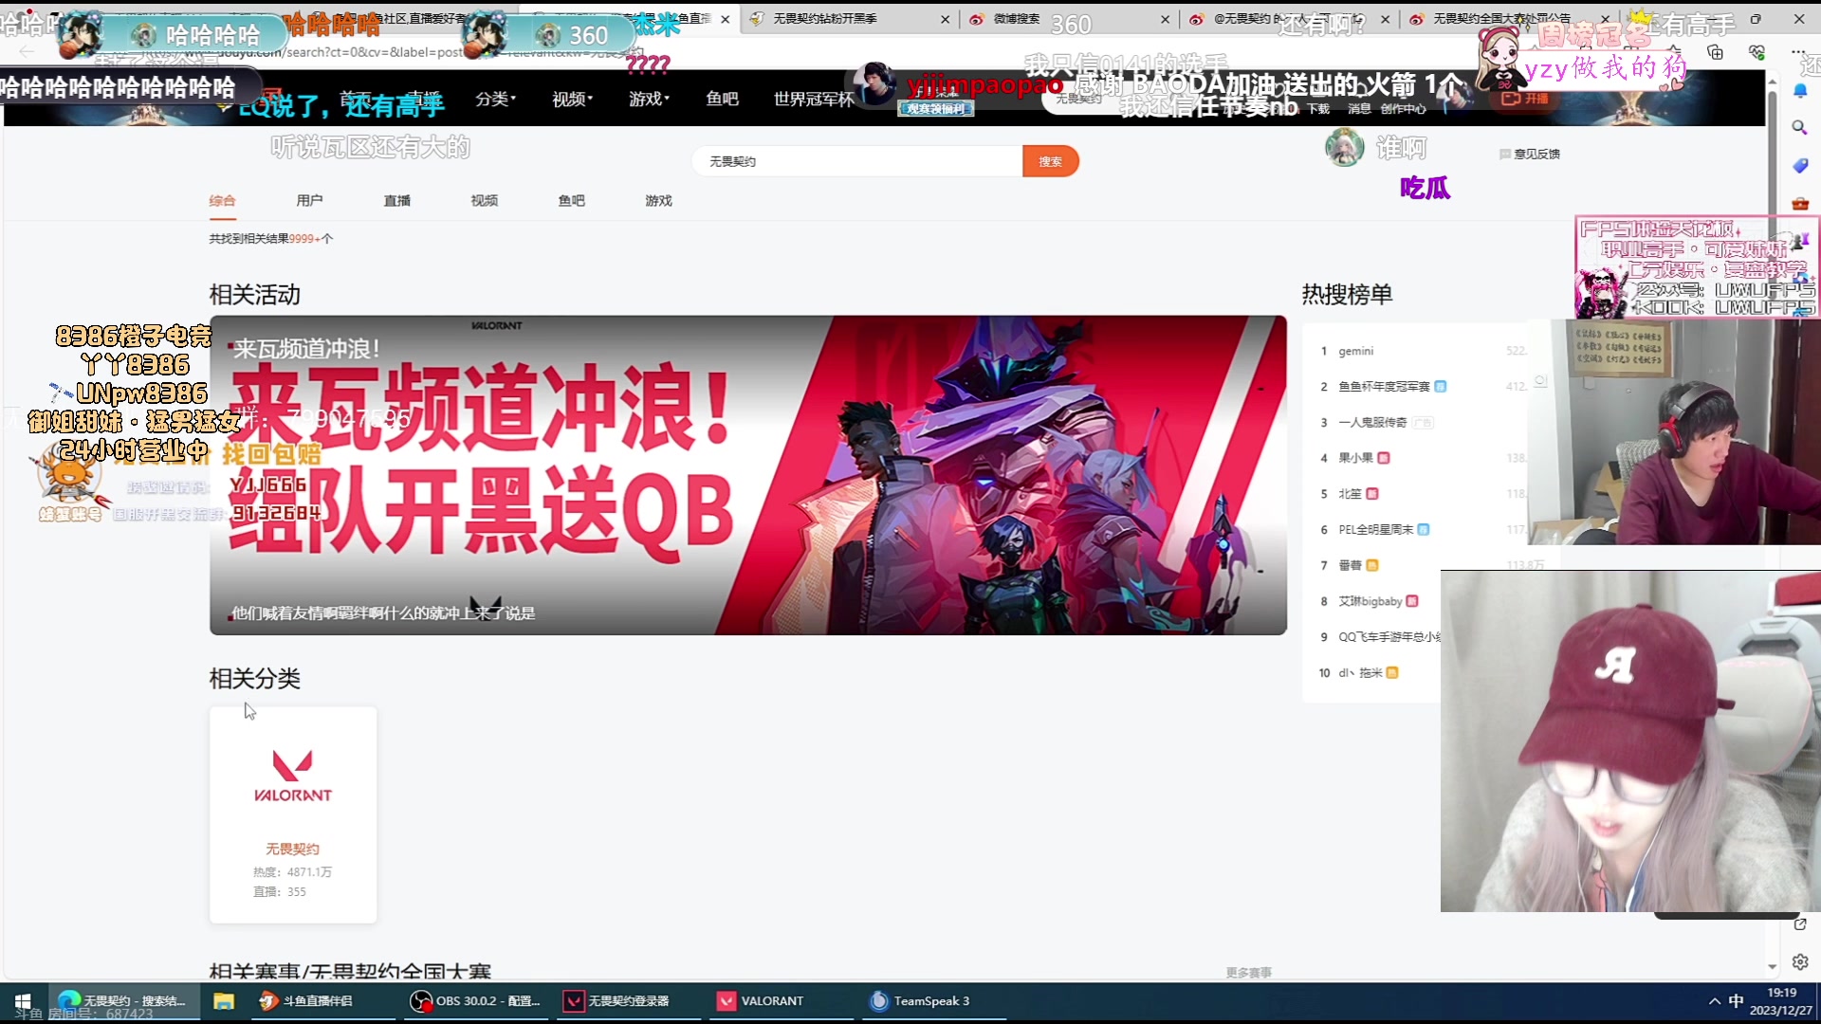Expand the 游戏 dropdown in the Douyu header
The image size is (1821, 1024).
click(x=649, y=99)
